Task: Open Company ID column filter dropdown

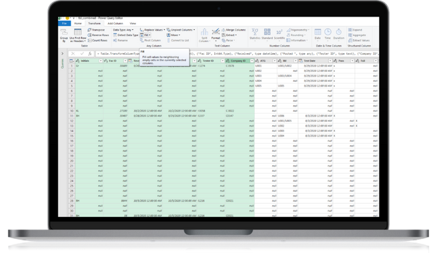Action: click(x=252, y=61)
